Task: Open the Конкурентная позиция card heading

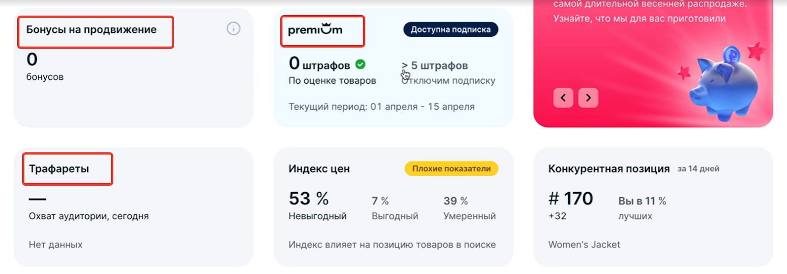Action: pyautogui.click(x=609, y=169)
